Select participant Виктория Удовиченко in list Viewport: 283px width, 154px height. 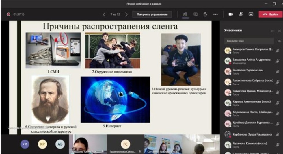248,70
